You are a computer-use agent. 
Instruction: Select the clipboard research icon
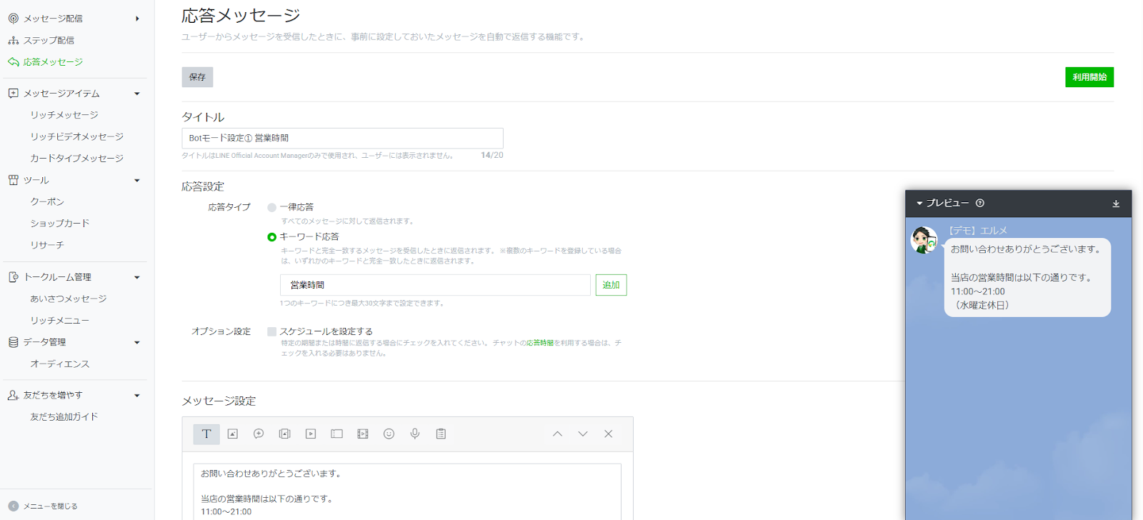(441, 434)
